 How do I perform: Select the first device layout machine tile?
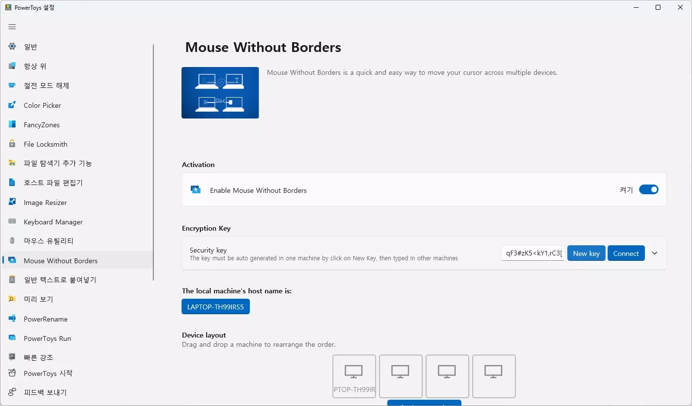coord(354,376)
